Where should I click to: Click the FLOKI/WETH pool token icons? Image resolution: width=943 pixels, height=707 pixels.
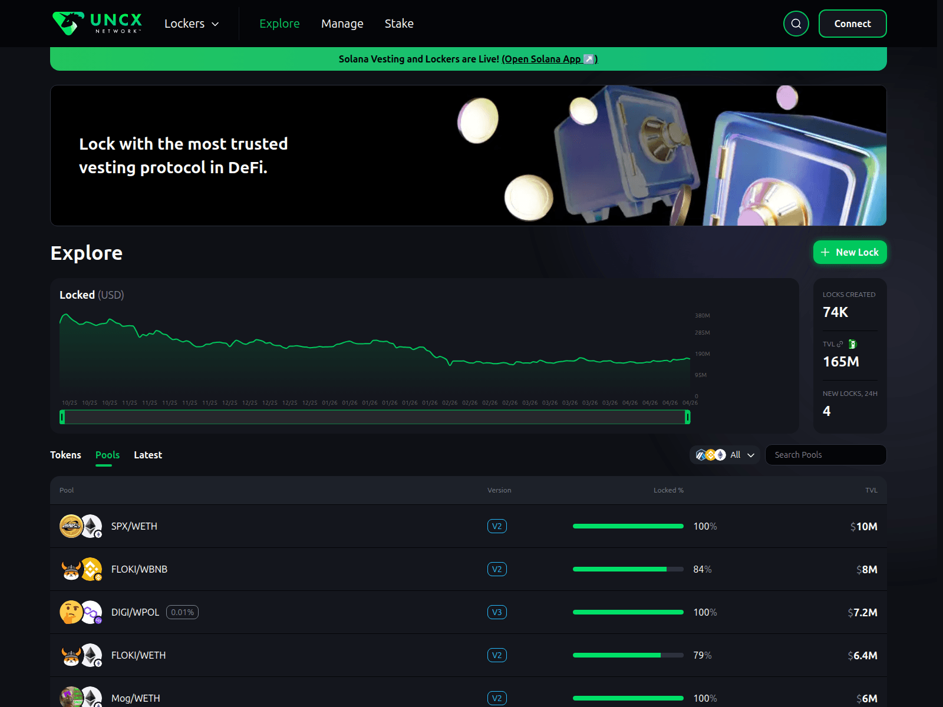(x=81, y=655)
